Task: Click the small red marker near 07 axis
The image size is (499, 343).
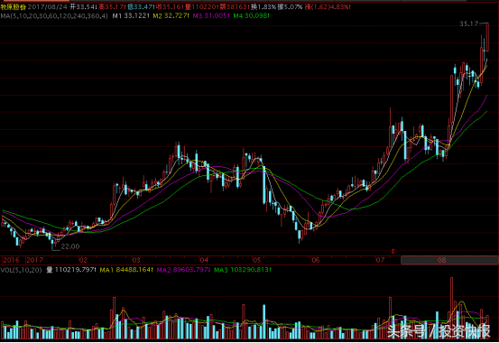Action: coord(393,251)
